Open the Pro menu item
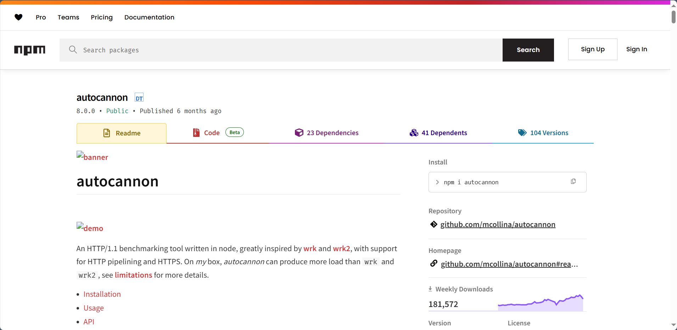677x330 pixels. point(41,17)
